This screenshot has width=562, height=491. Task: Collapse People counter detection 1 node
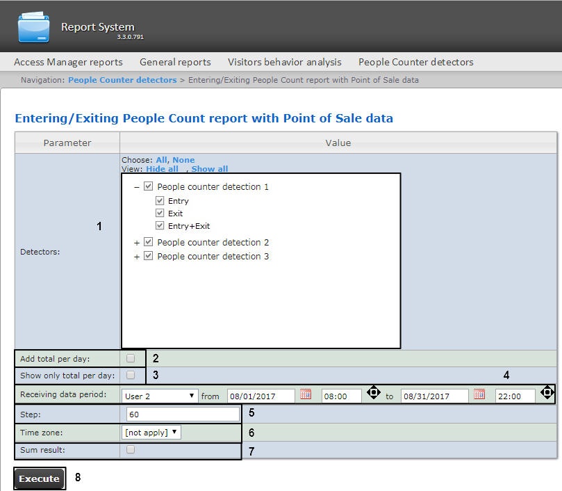click(137, 187)
